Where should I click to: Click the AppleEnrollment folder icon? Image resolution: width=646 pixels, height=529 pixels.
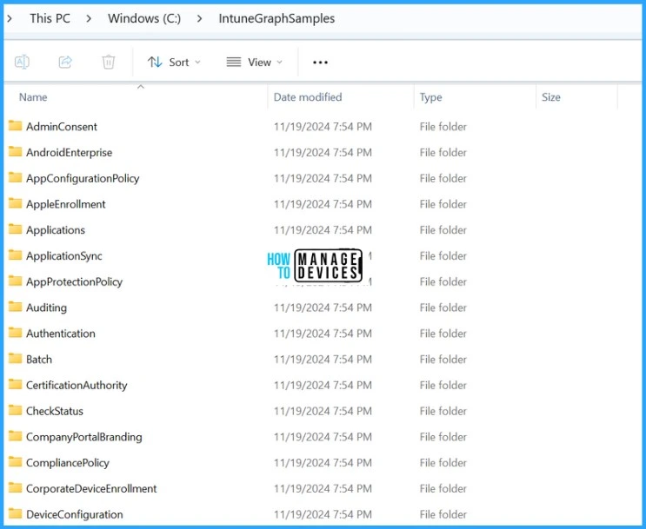coord(16,203)
